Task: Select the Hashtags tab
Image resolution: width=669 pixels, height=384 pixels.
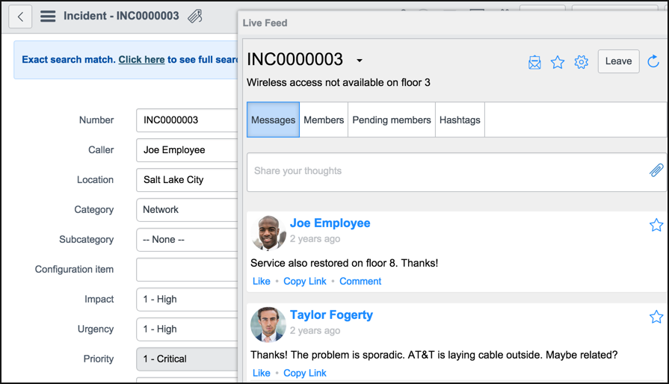Action: (460, 120)
